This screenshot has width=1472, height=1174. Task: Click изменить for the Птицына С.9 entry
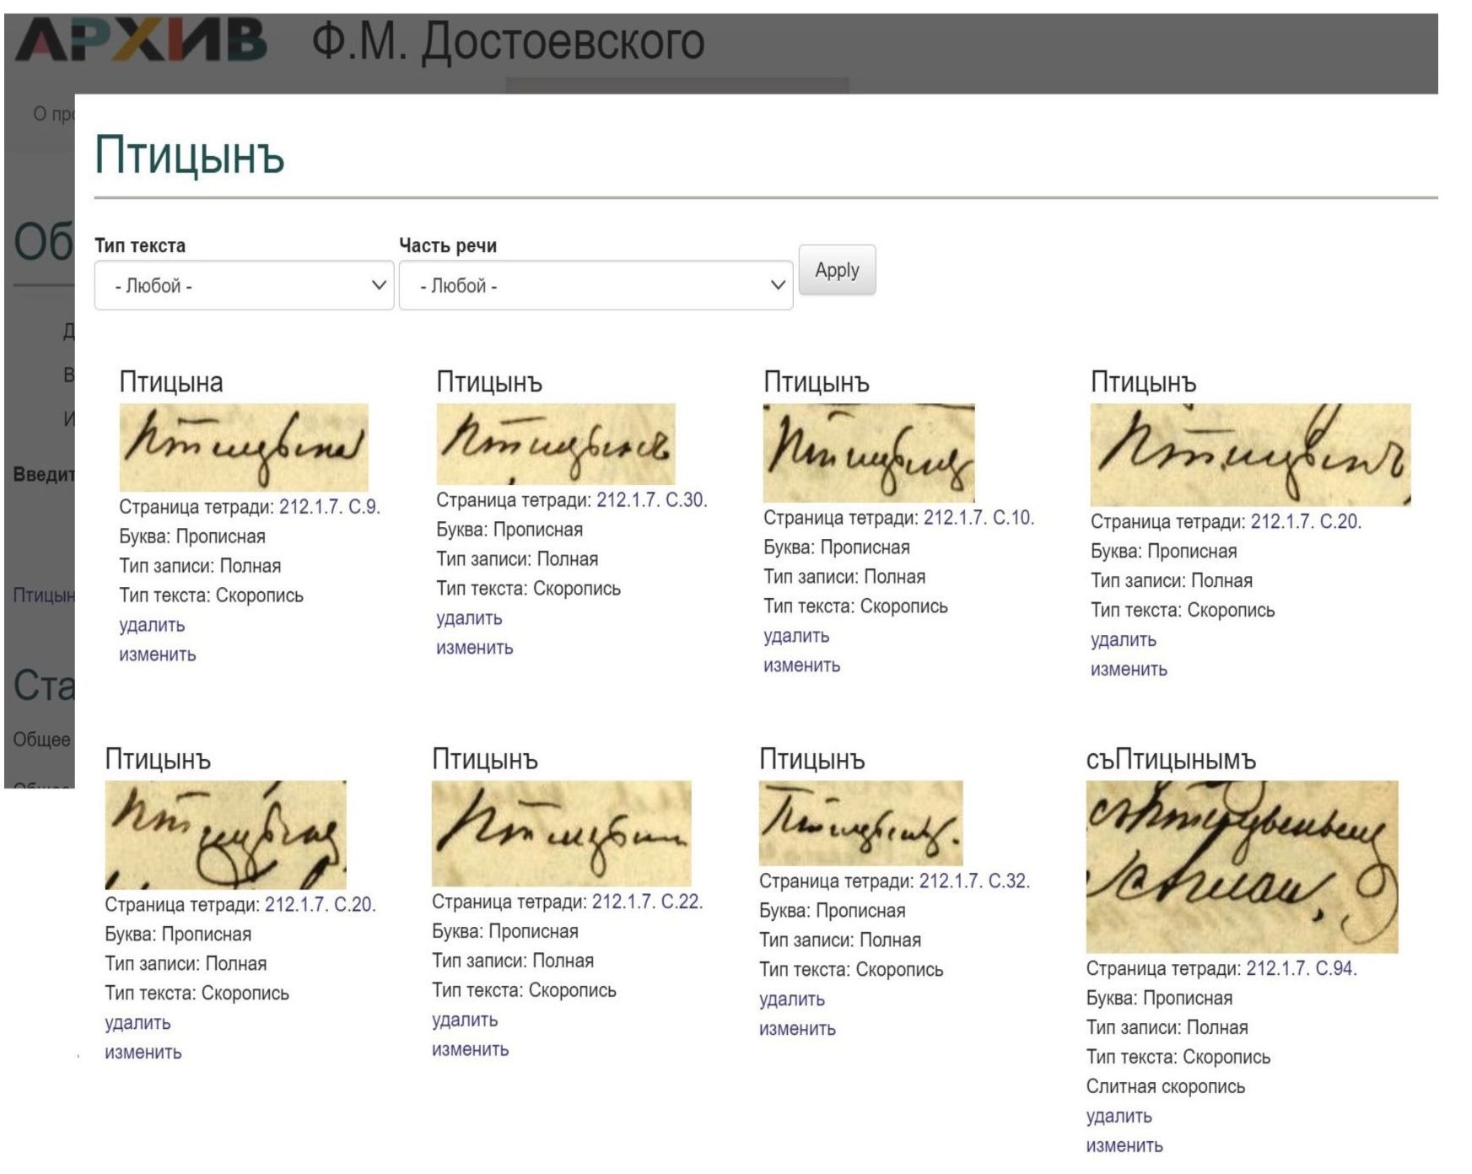158,654
